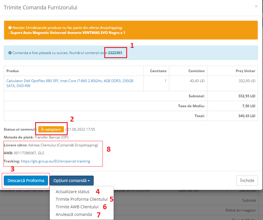Select Trimite Proforma Clientului option

tap(82, 199)
